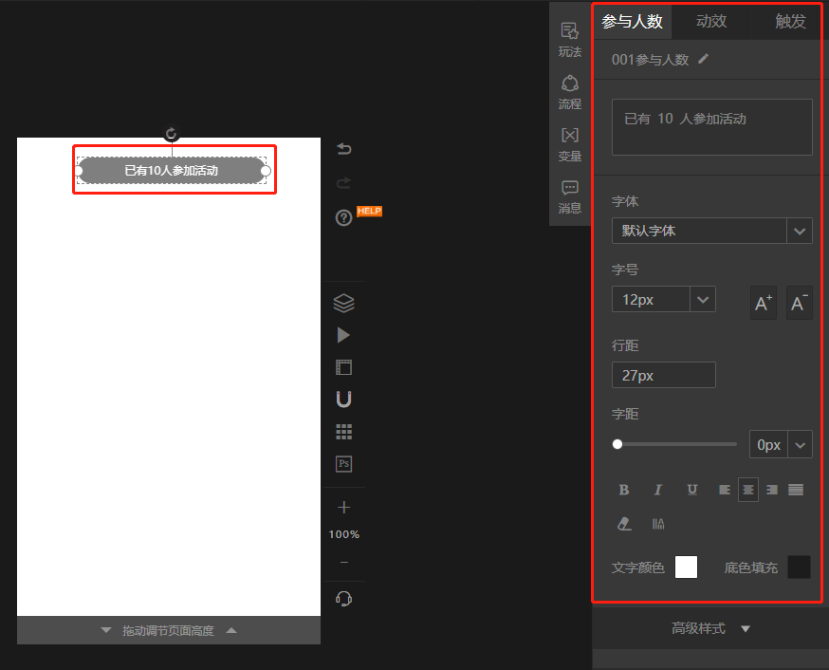829x670 pixels.
Task: Open the HELP question mark icon
Action: click(x=344, y=217)
